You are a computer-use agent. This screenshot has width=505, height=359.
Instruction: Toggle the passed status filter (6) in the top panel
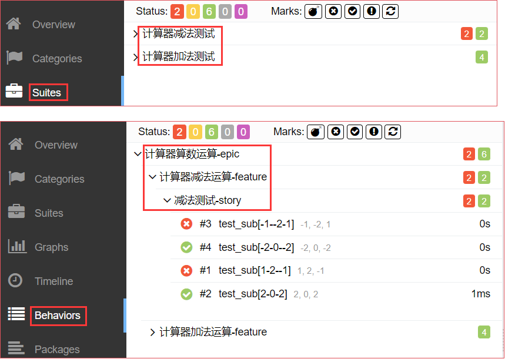209,12
